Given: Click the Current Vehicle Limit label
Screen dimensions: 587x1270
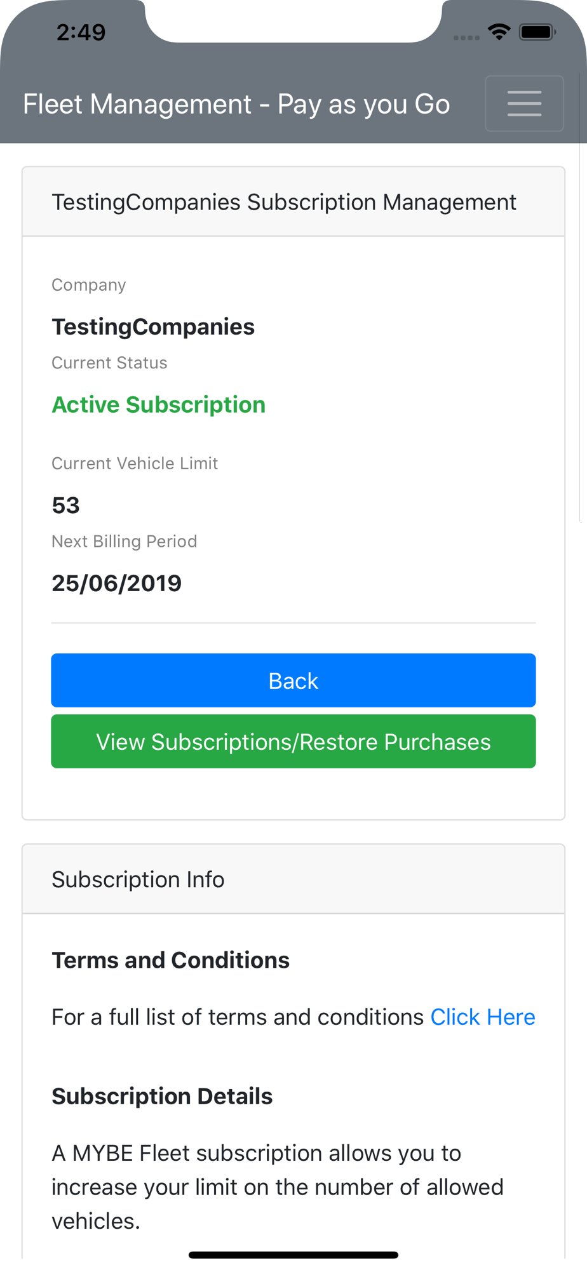Looking at the screenshot, I should 135,464.
